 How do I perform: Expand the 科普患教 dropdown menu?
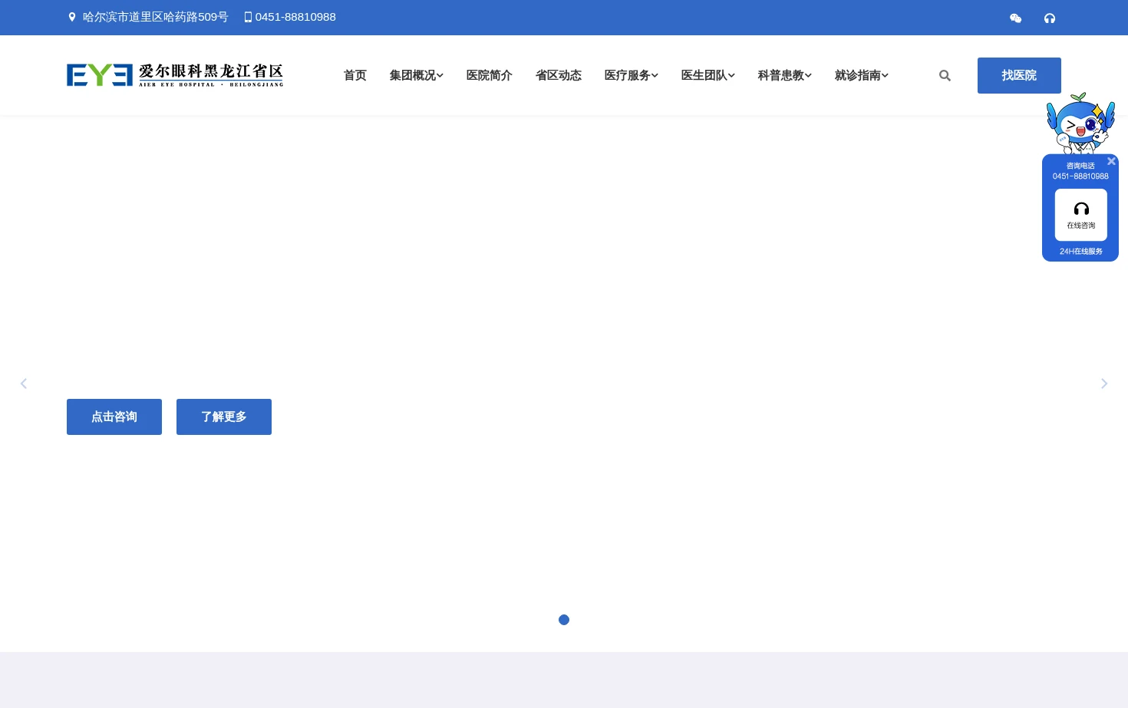(784, 75)
